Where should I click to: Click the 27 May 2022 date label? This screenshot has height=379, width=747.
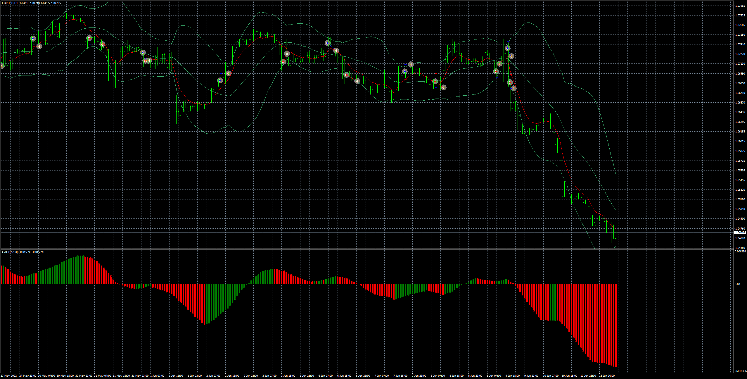click(9, 376)
